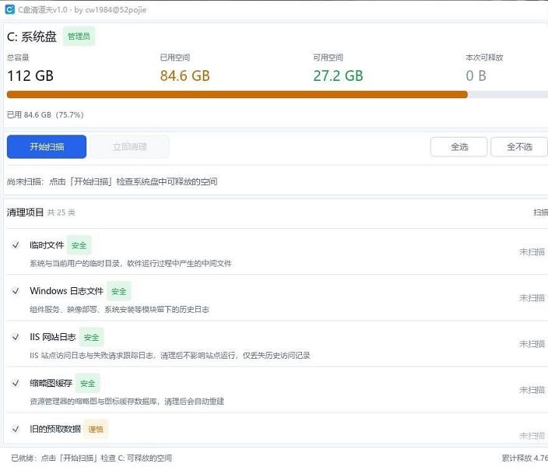Click the 本次可释放 label
548x467 pixels.
(484, 58)
